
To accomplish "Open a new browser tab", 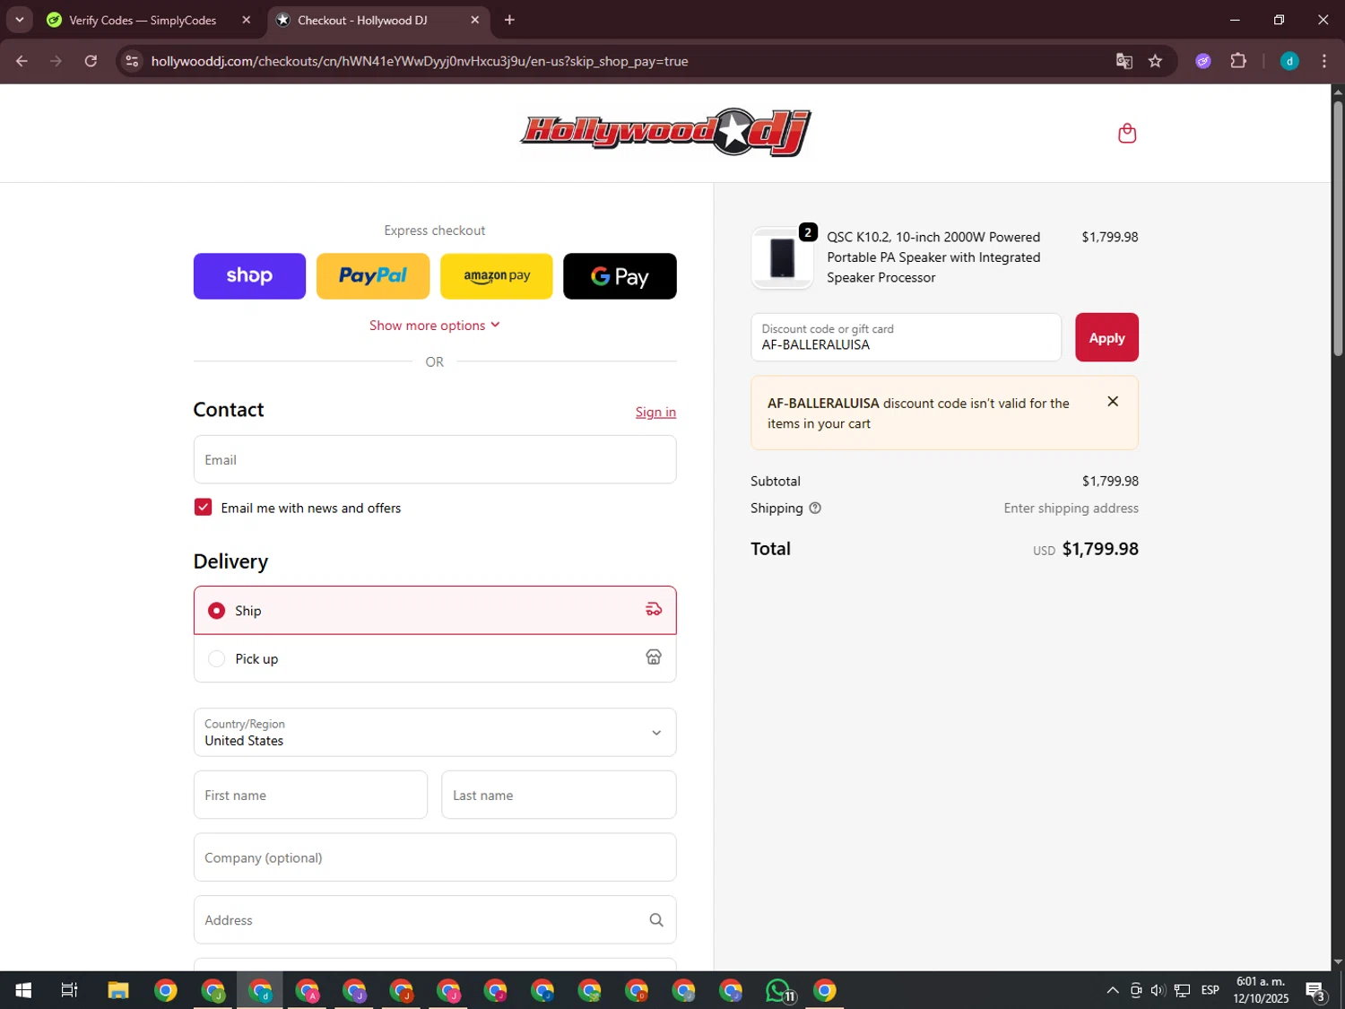I will [x=509, y=20].
